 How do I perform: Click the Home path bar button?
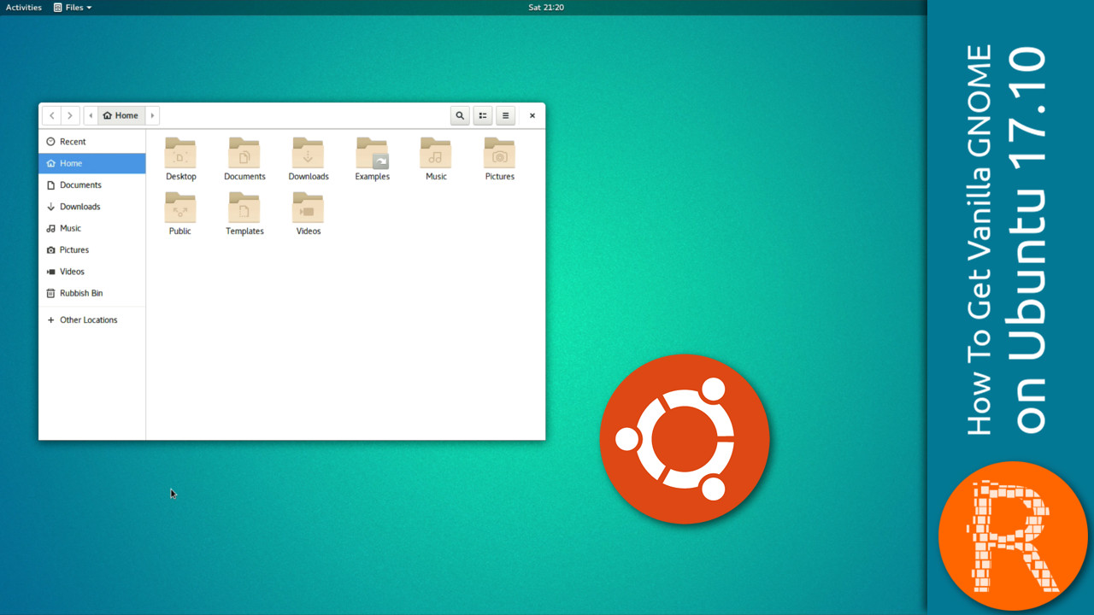coord(121,115)
